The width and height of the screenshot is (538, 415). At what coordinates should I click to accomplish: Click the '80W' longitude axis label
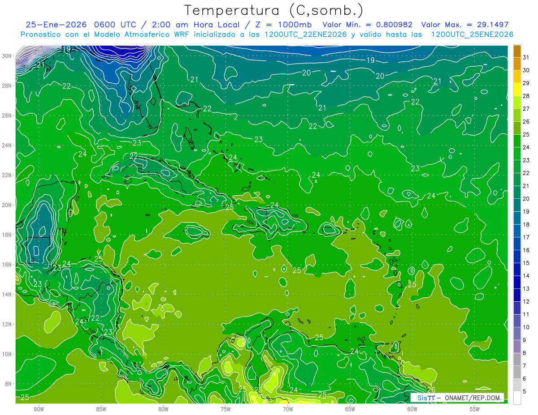point(163,409)
